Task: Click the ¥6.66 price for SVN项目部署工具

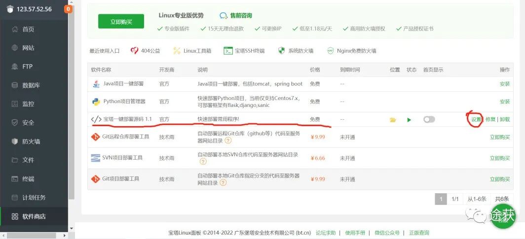Action: [318, 158]
